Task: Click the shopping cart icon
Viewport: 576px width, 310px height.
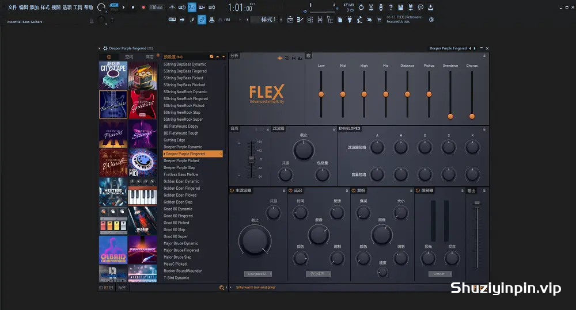Action: click(x=379, y=20)
